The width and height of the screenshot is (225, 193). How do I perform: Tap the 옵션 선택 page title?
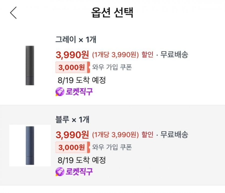(x=112, y=13)
